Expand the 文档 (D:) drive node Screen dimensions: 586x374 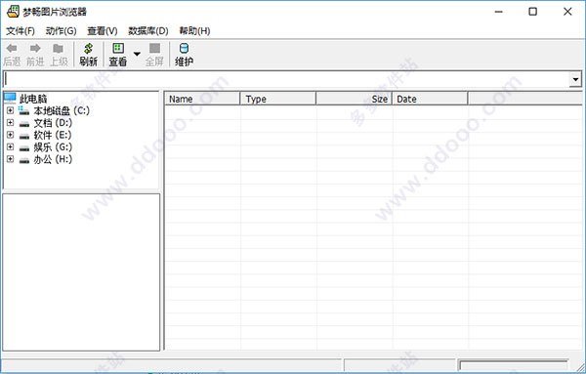coord(11,123)
